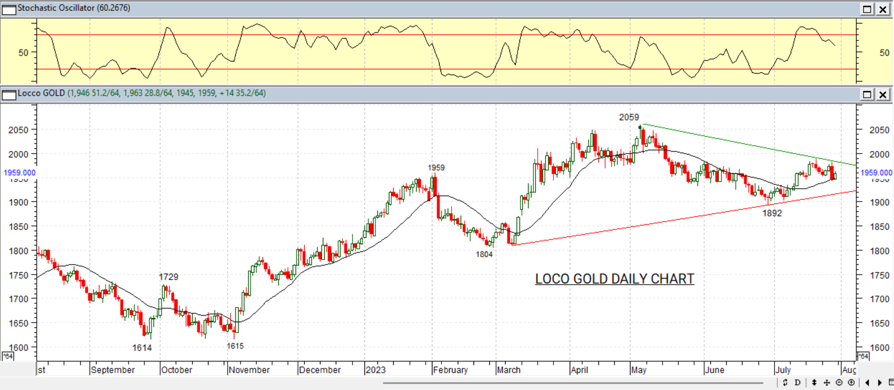This screenshot has height=390, width=894.
Task: Click the vertical rescale double-arrow icon
Action: point(814,382)
